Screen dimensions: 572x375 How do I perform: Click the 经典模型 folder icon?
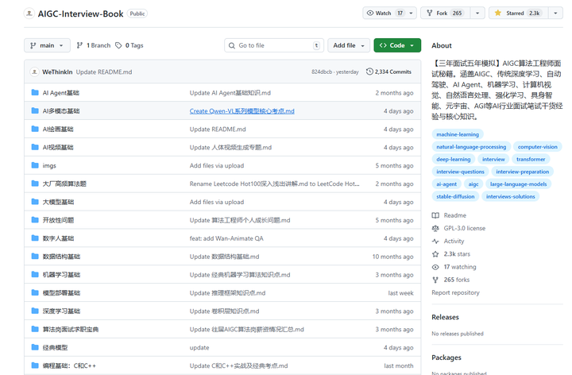point(35,347)
